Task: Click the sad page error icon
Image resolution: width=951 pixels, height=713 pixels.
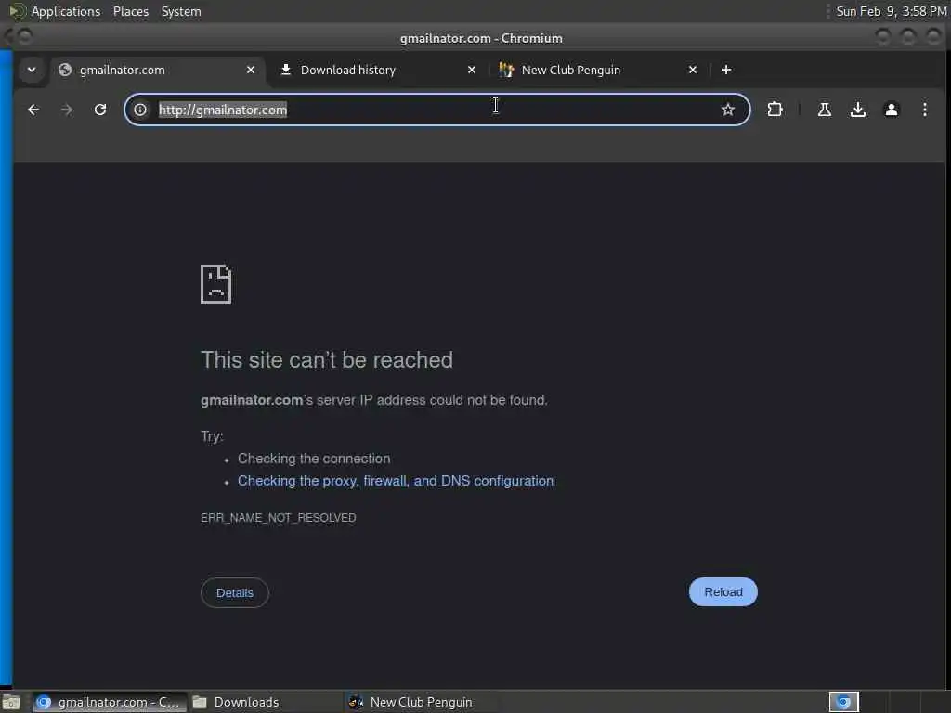Action: 215,284
